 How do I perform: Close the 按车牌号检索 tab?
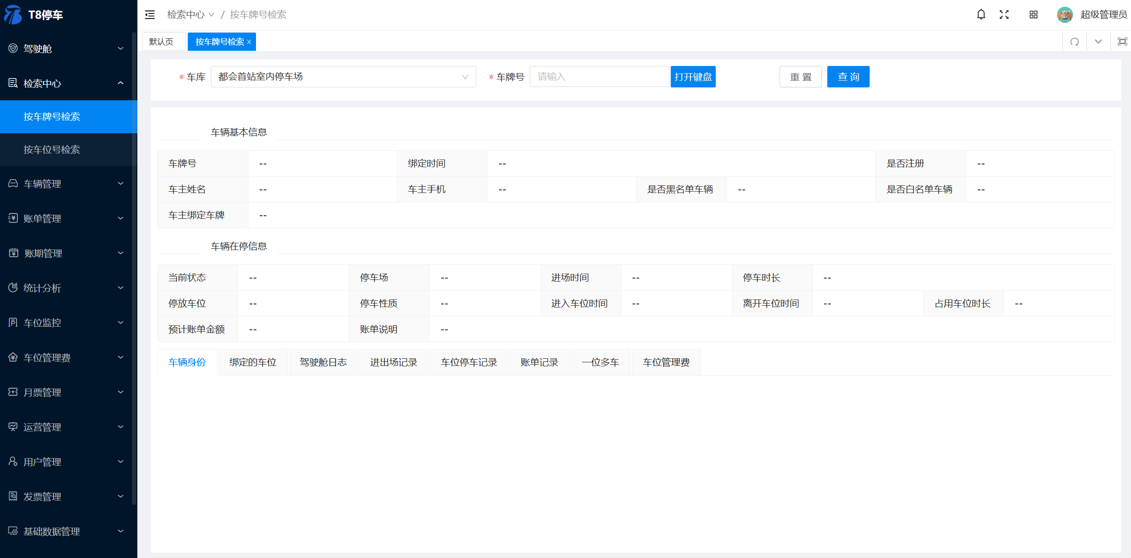click(x=249, y=42)
